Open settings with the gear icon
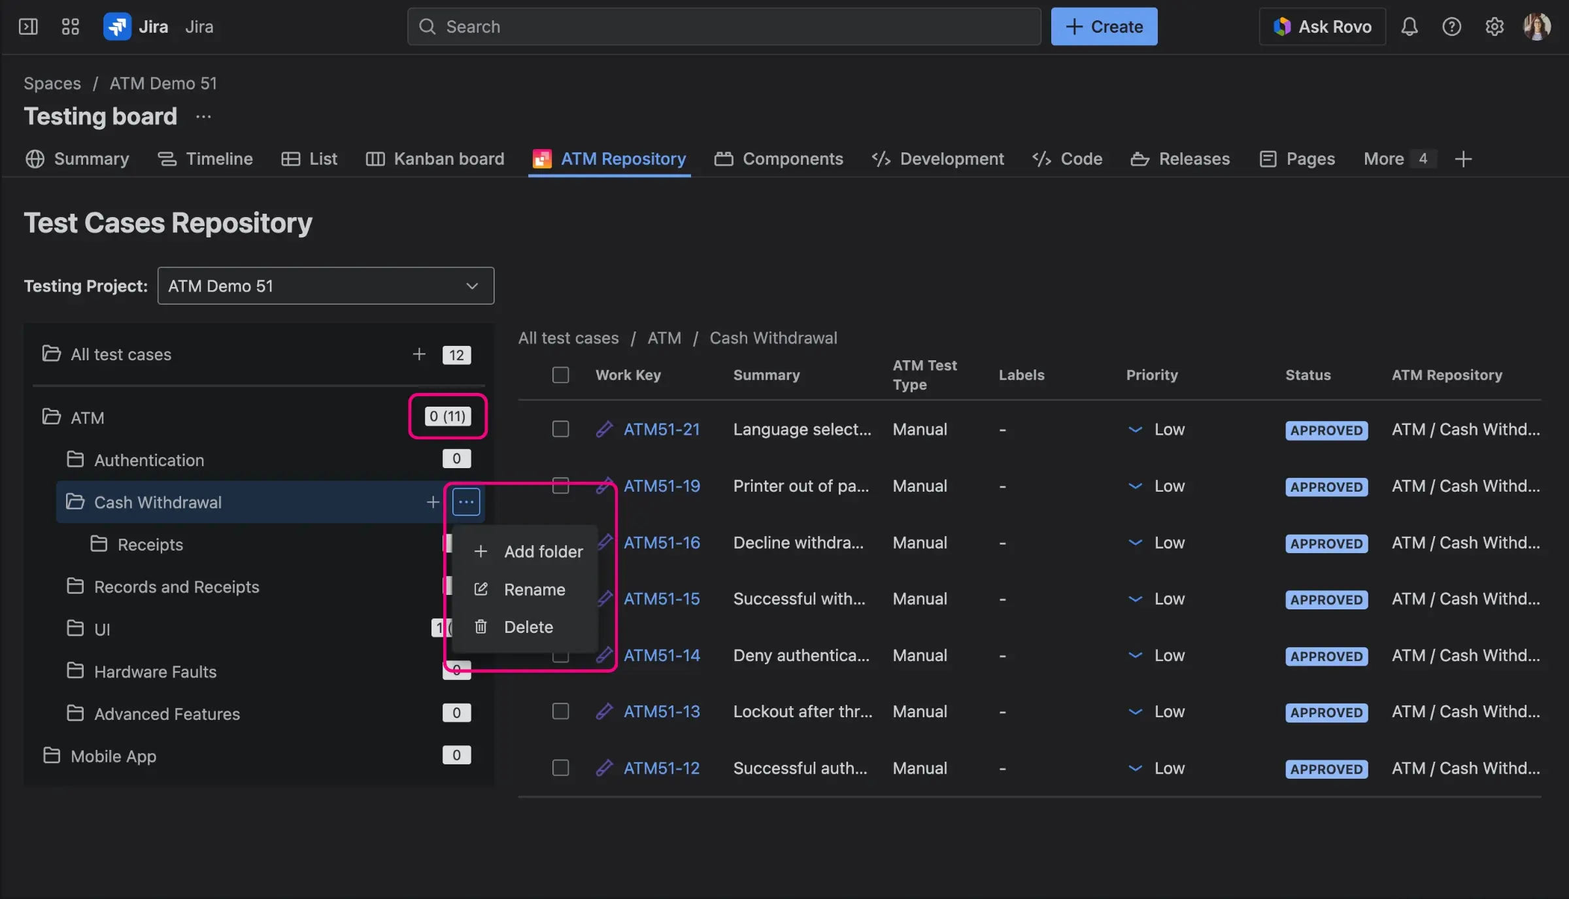Viewport: 1569px width, 899px height. 1494,27
